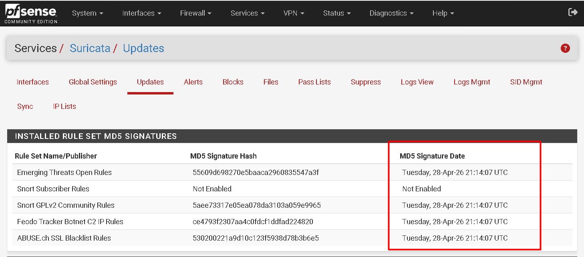This screenshot has height=257, width=584.
Task: Open the Global Settings tab
Action: [x=93, y=82]
